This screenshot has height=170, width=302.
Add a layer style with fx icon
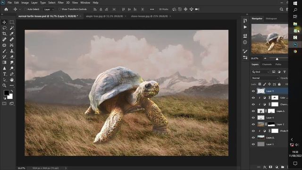(x=265, y=167)
